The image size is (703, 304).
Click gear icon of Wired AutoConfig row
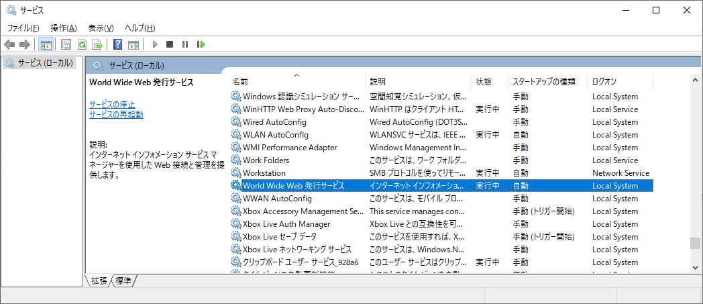[x=235, y=122]
